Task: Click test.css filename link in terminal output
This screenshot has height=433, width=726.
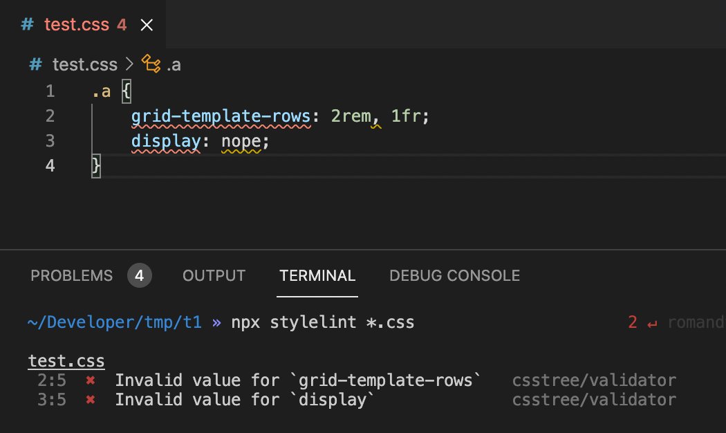Action: click(x=66, y=361)
